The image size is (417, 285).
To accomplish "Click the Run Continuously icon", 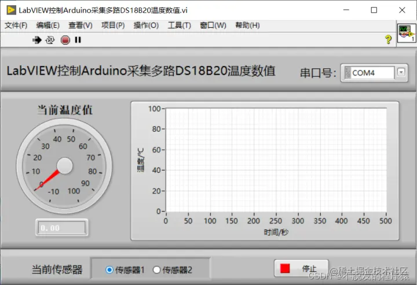I will pyautogui.click(x=50, y=40).
